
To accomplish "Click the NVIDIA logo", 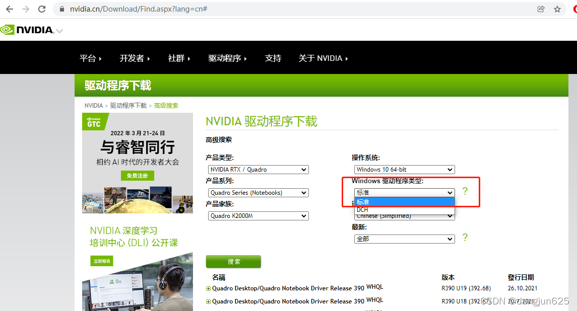I will pos(27,30).
